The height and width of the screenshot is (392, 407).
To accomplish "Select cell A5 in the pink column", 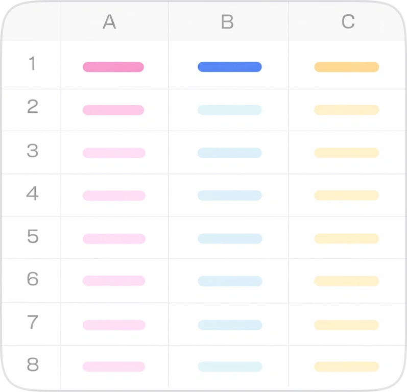I will coord(114,238).
